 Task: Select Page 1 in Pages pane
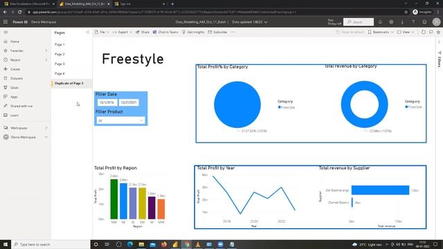tap(60, 44)
